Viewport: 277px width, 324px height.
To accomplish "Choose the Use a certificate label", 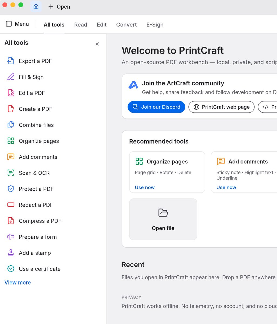I will (40, 269).
